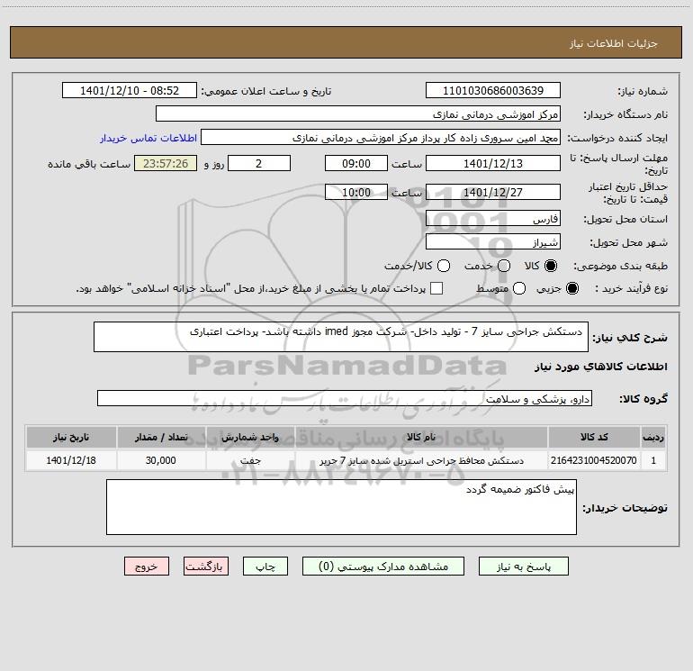Viewport: 693px width, 671px height.
Task: Open the اطلاعات تماس خریدار link
Action: pyautogui.click(x=148, y=138)
